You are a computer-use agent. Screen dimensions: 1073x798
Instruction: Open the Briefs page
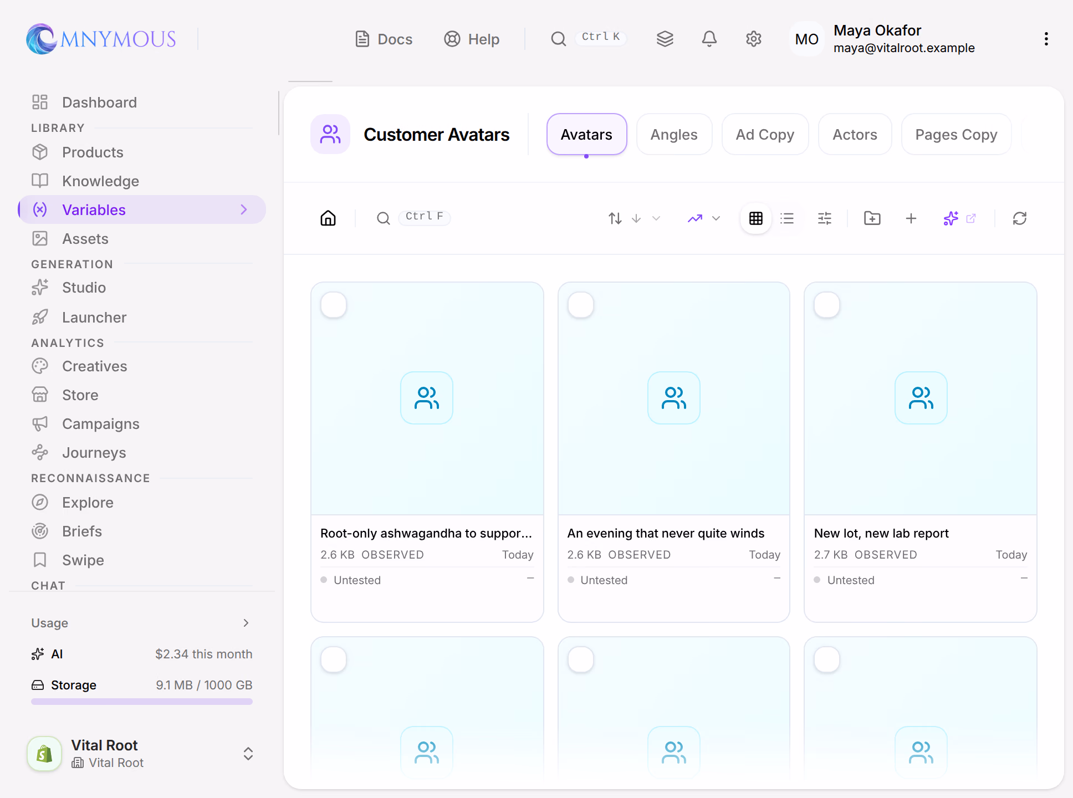[x=142, y=531]
